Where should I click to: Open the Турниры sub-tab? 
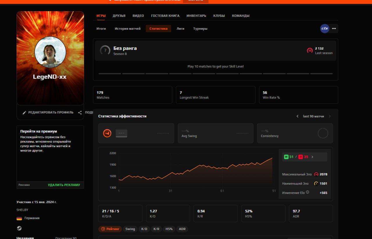coord(200,29)
